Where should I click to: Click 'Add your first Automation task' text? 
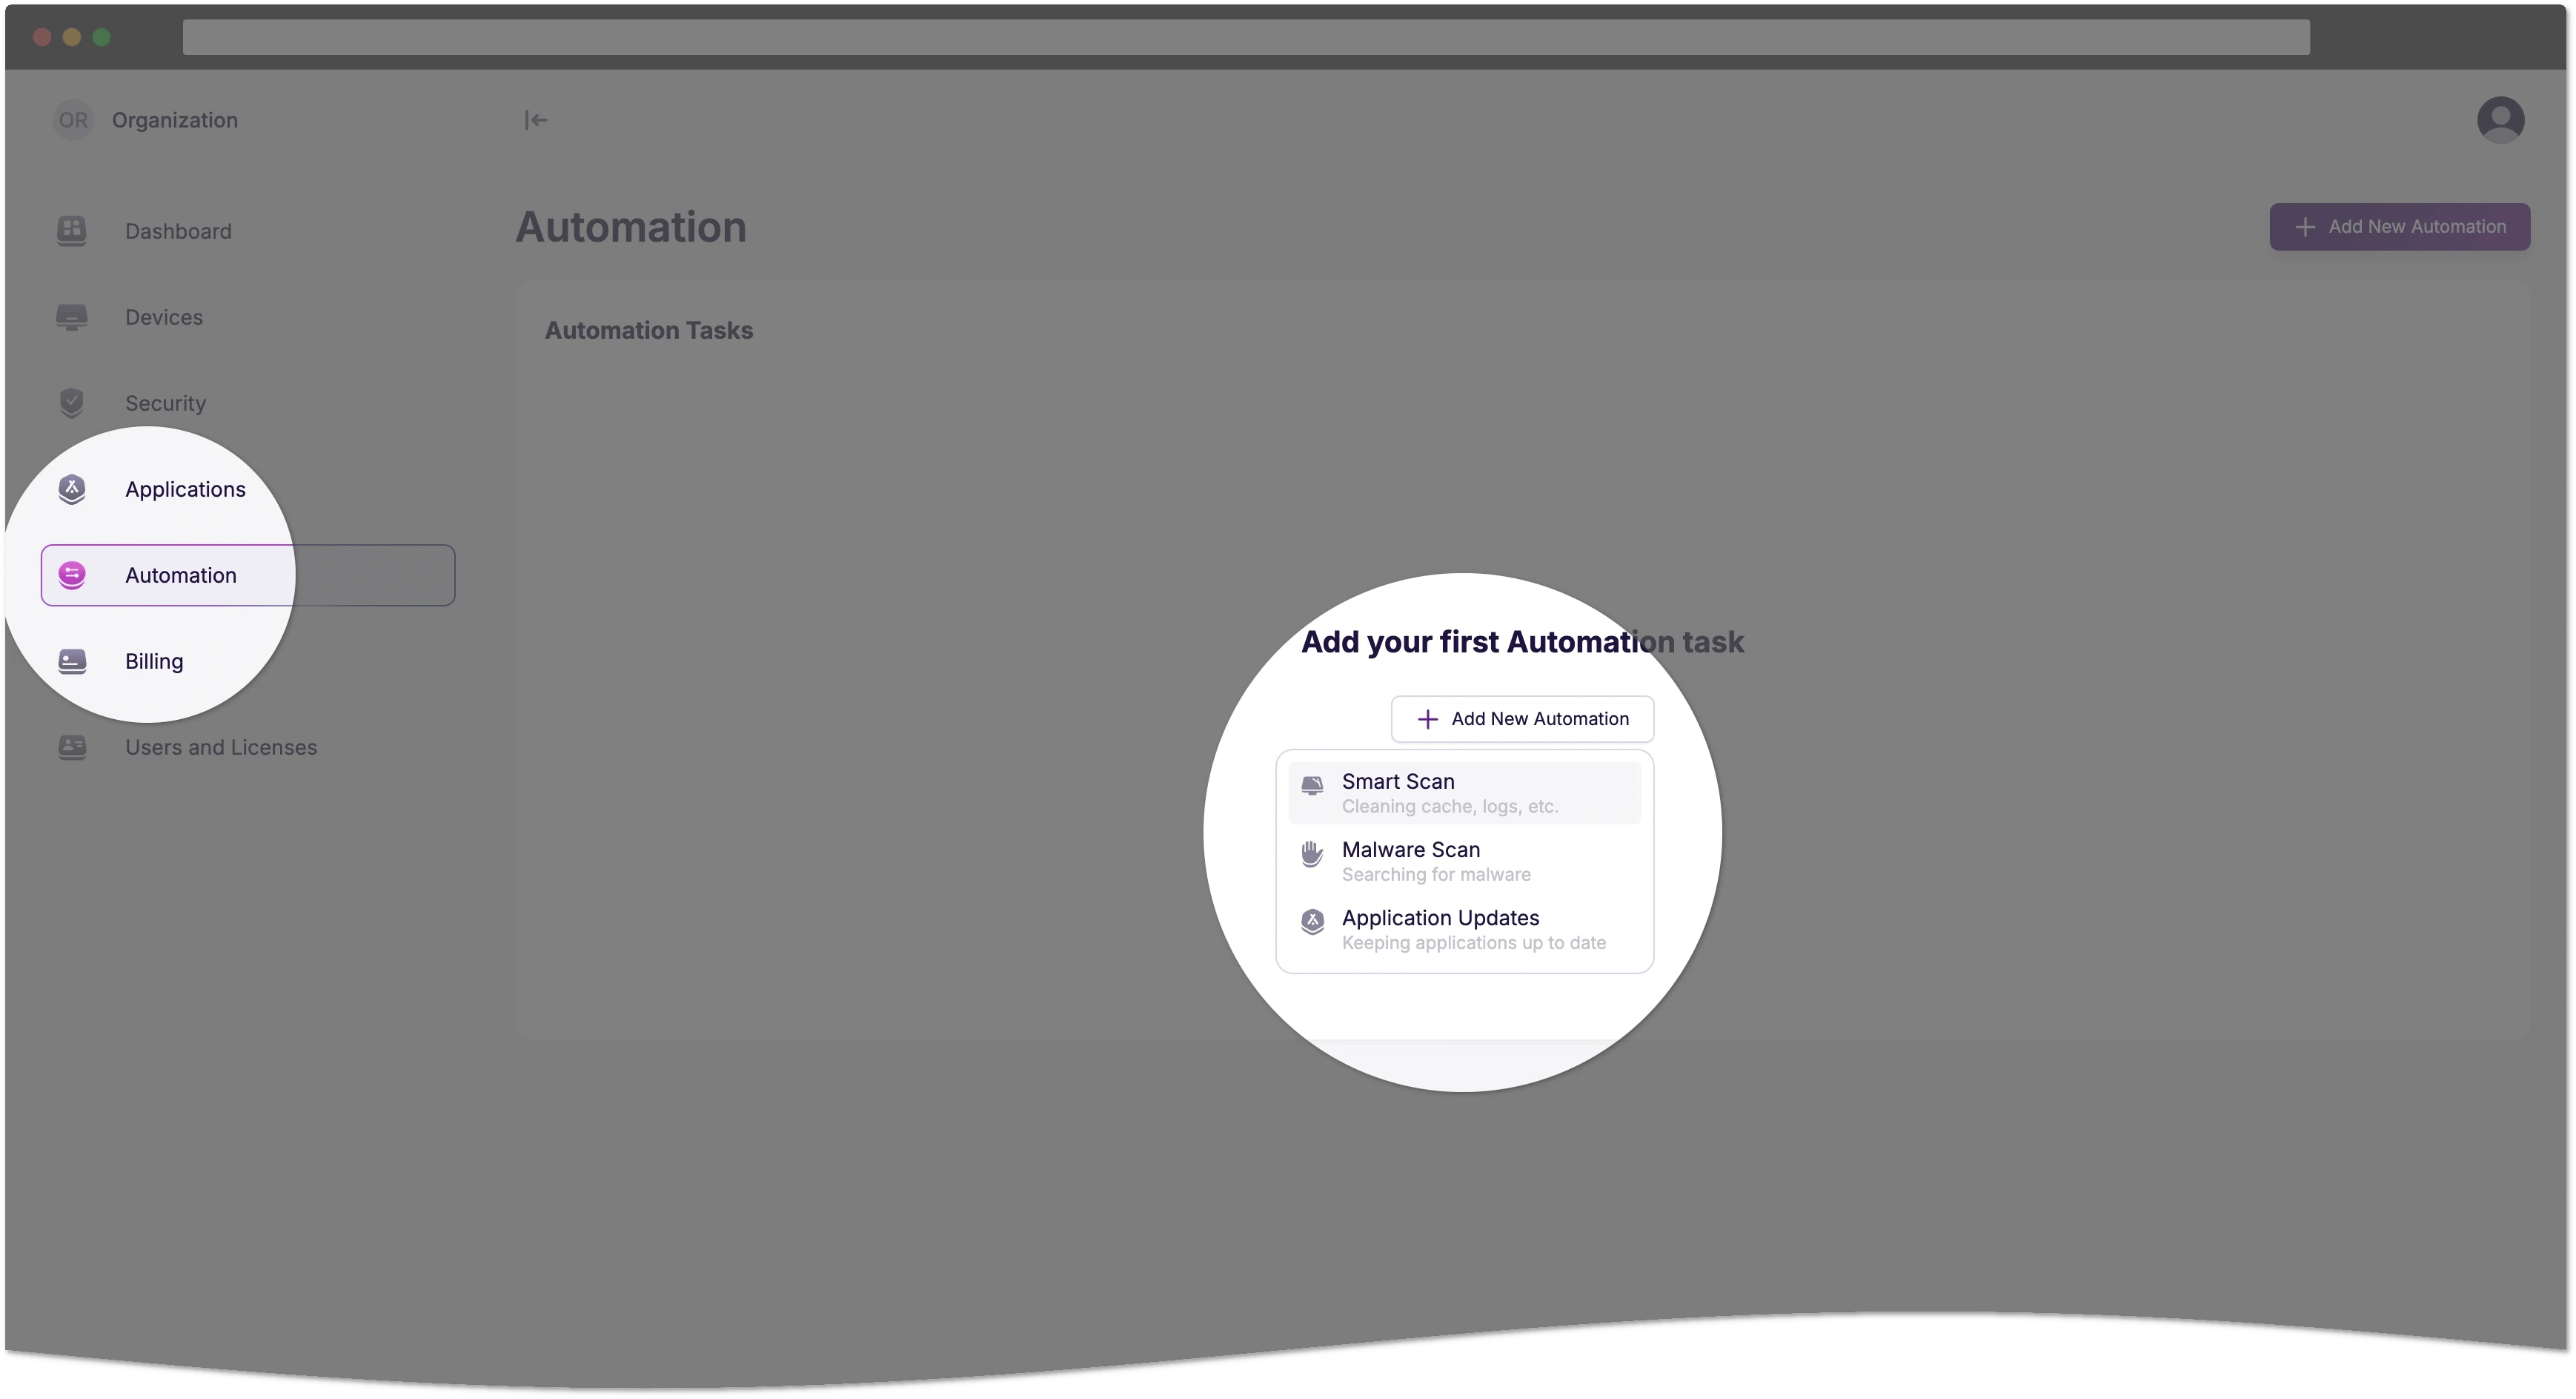pos(1522,641)
